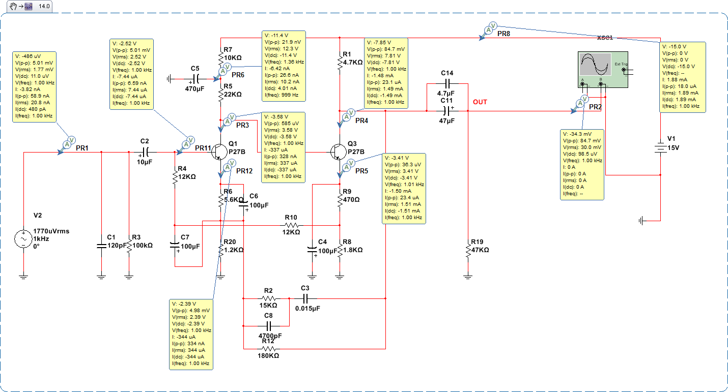Select the R2 resistor symbol

268,298
